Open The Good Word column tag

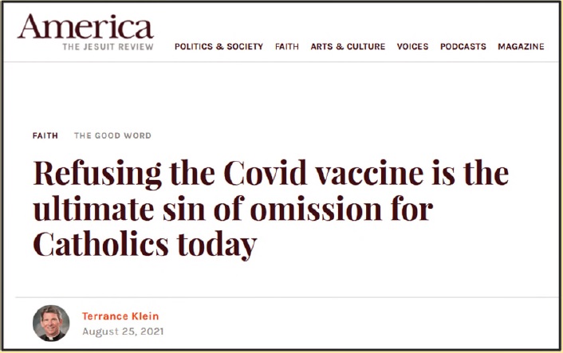pos(112,135)
